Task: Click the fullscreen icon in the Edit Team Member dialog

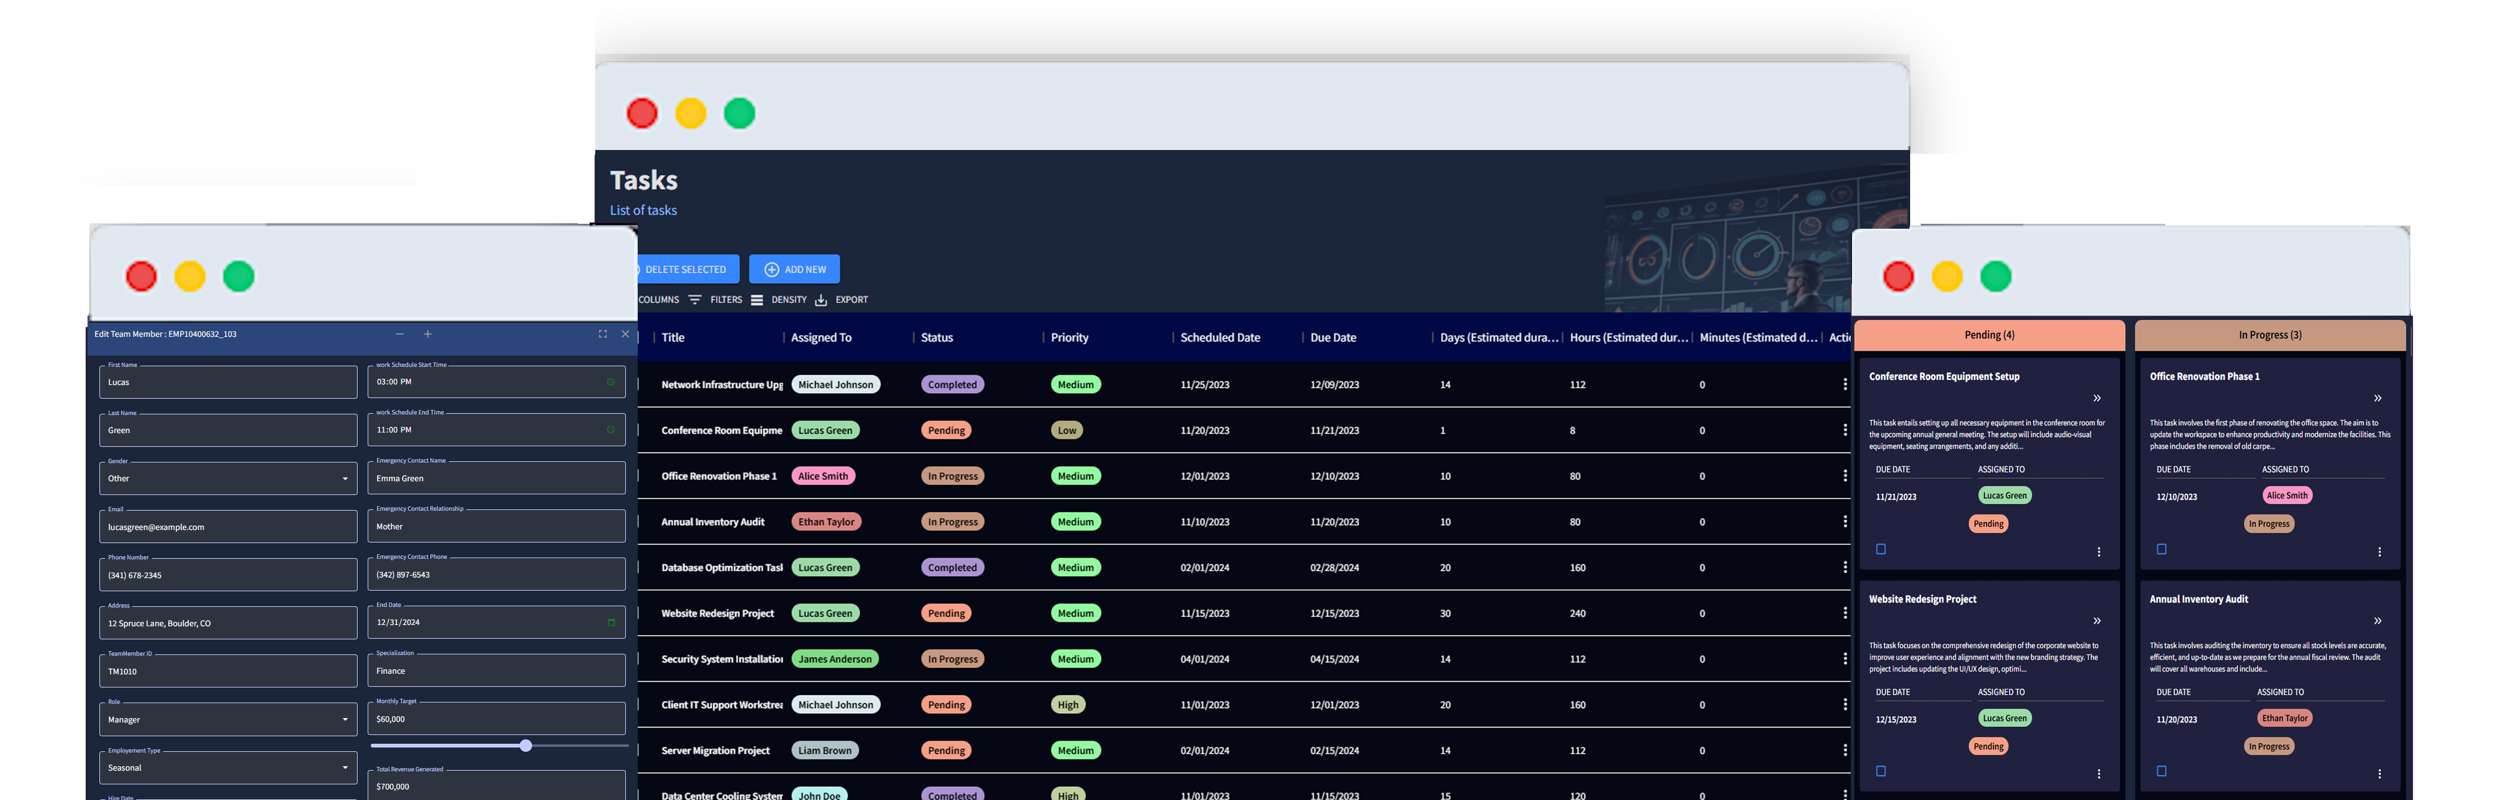Action: click(603, 334)
